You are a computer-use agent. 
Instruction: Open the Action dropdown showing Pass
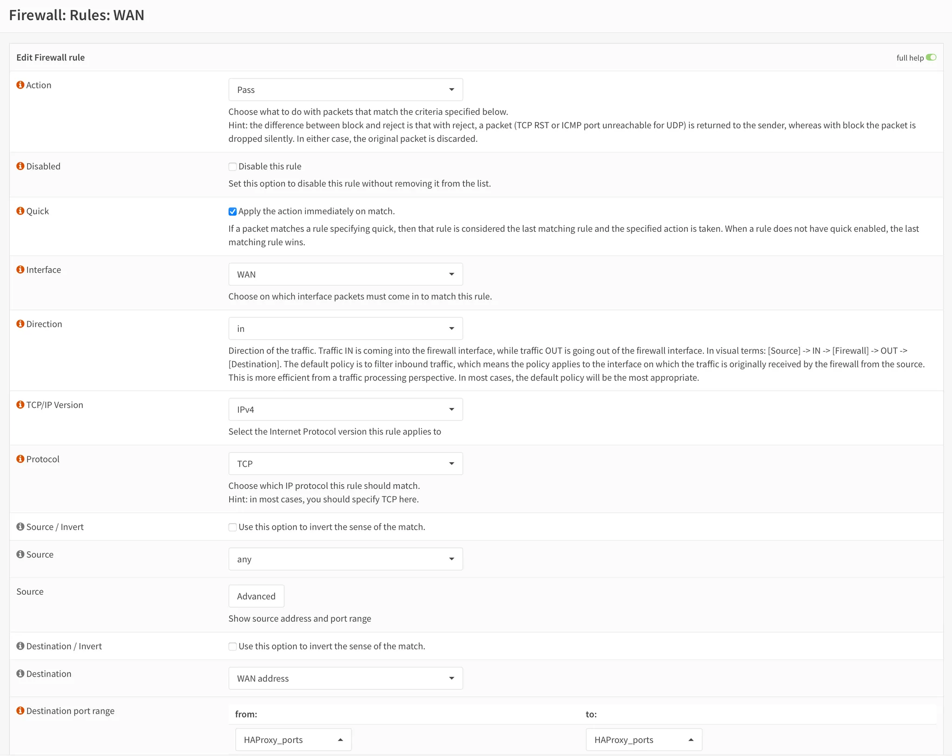pos(345,90)
